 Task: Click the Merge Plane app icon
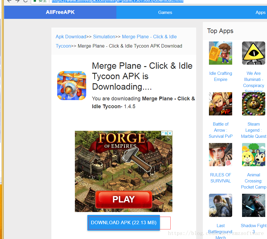point(72,86)
